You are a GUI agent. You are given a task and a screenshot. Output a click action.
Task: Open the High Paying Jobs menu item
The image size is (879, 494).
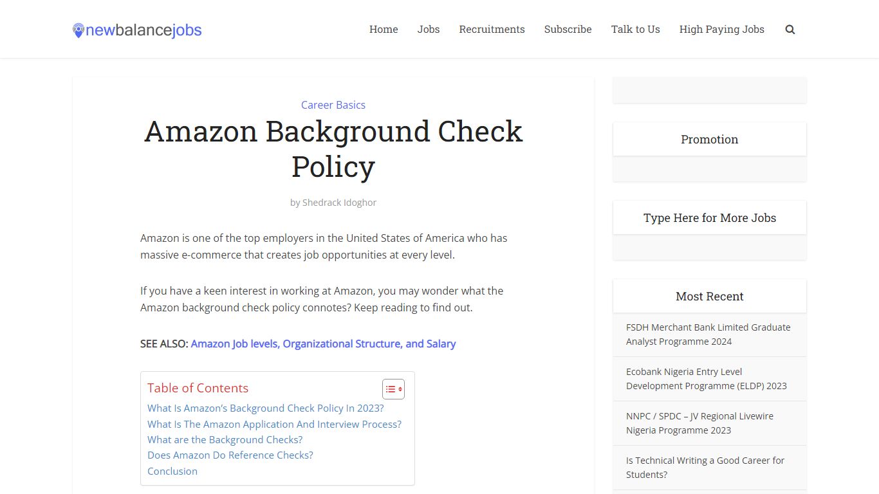[x=721, y=30]
